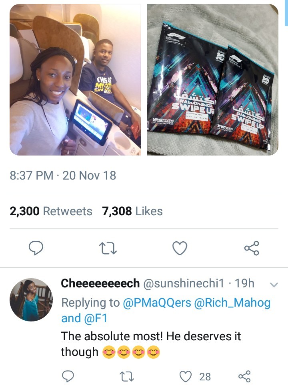
Task: Open @PMaQQers mention link
Action: point(157,303)
